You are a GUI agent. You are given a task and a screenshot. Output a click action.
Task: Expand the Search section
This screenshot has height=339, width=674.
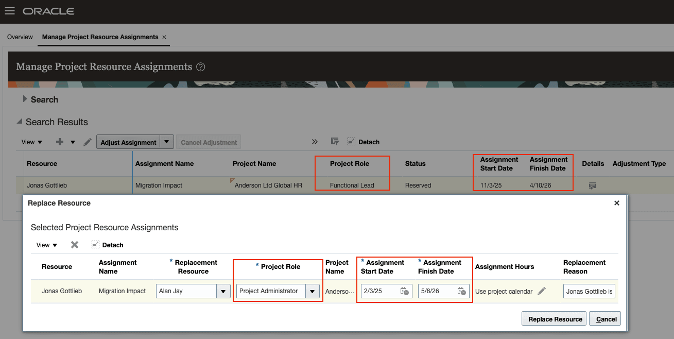point(25,99)
